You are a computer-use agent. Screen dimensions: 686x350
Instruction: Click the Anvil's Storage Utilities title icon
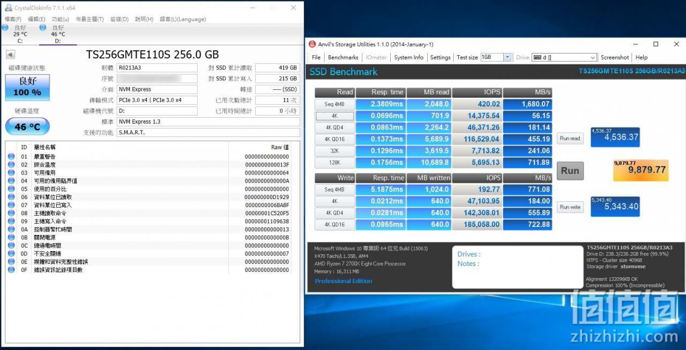[x=311, y=44]
